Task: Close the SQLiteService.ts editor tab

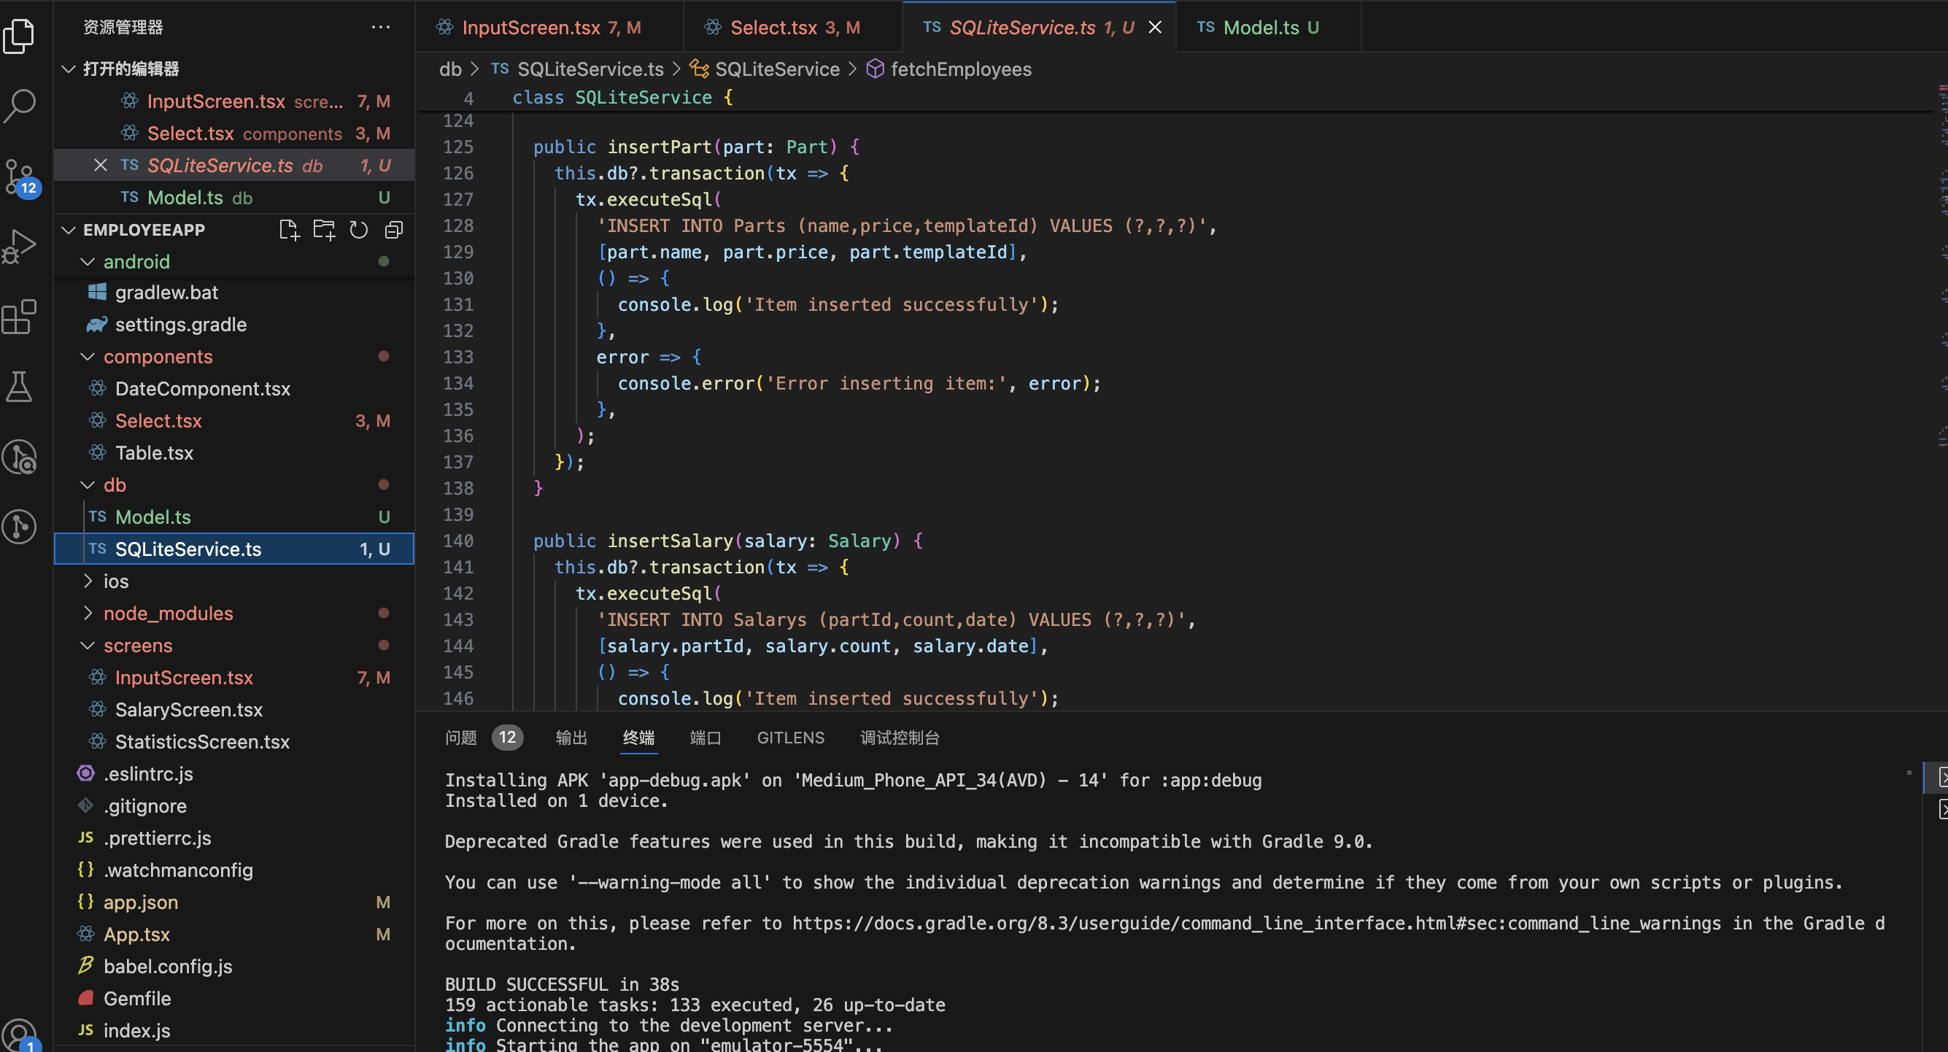Action: pos(1155,27)
